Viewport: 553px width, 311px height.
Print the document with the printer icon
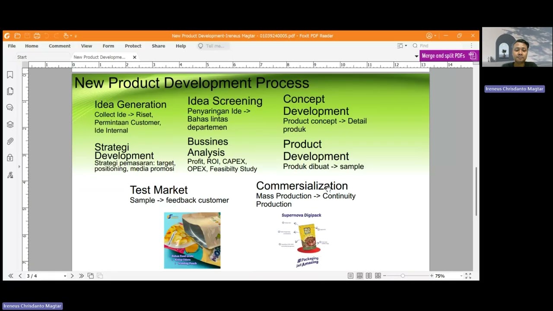[37, 36]
